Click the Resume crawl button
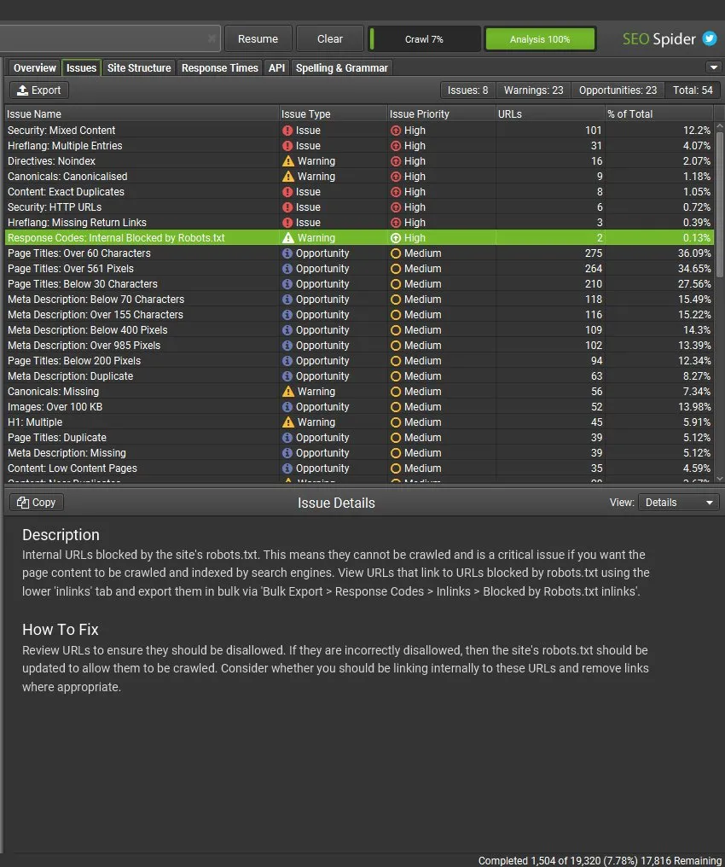Viewport: 725px width, 867px height. (x=258, y=38)
